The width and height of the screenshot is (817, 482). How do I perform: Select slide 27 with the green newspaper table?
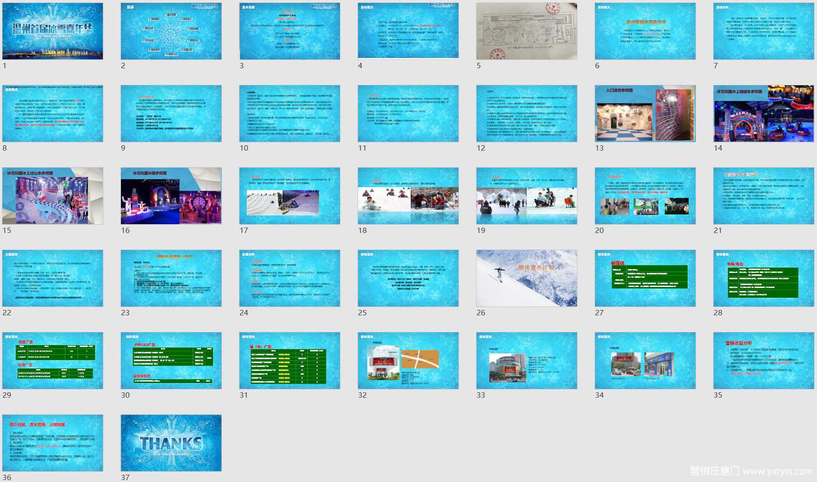(x=645, y=278)
